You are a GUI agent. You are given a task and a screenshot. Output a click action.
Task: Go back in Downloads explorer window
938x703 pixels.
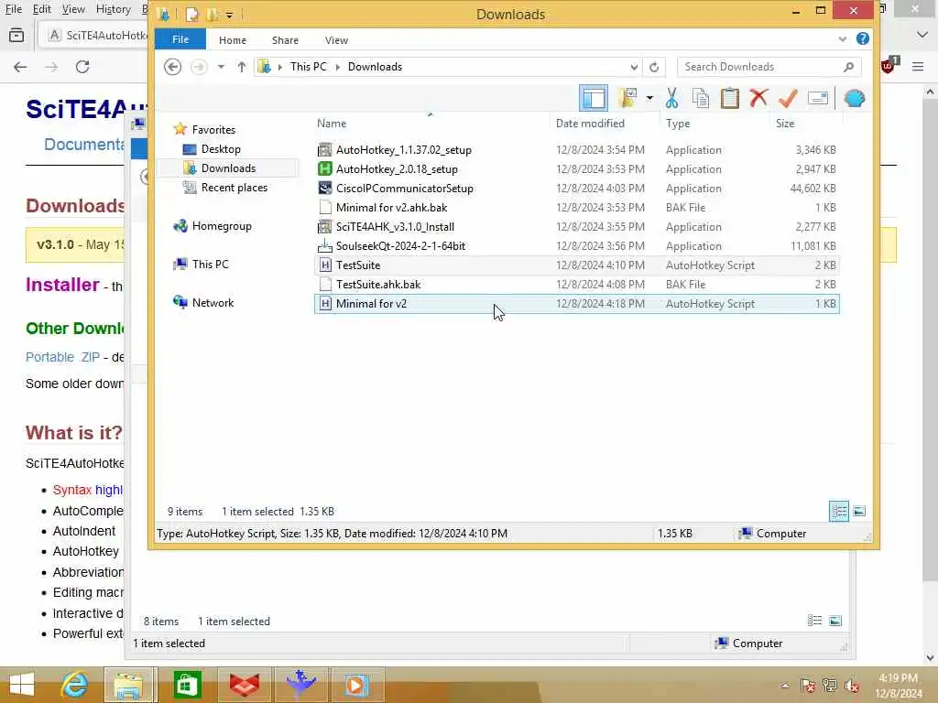click(x=173, y=67)
